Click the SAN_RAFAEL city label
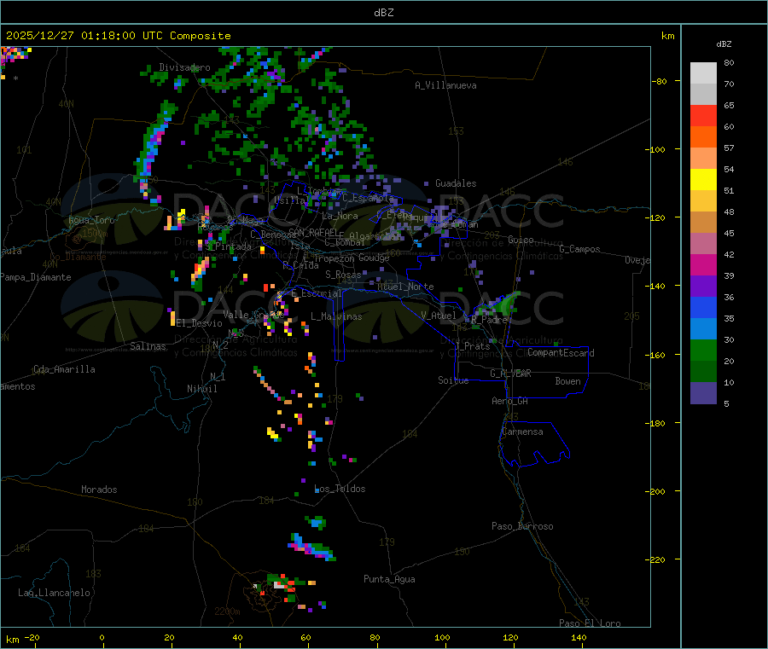The height and width of the screenshot is (649, 768). pos(313,232)
